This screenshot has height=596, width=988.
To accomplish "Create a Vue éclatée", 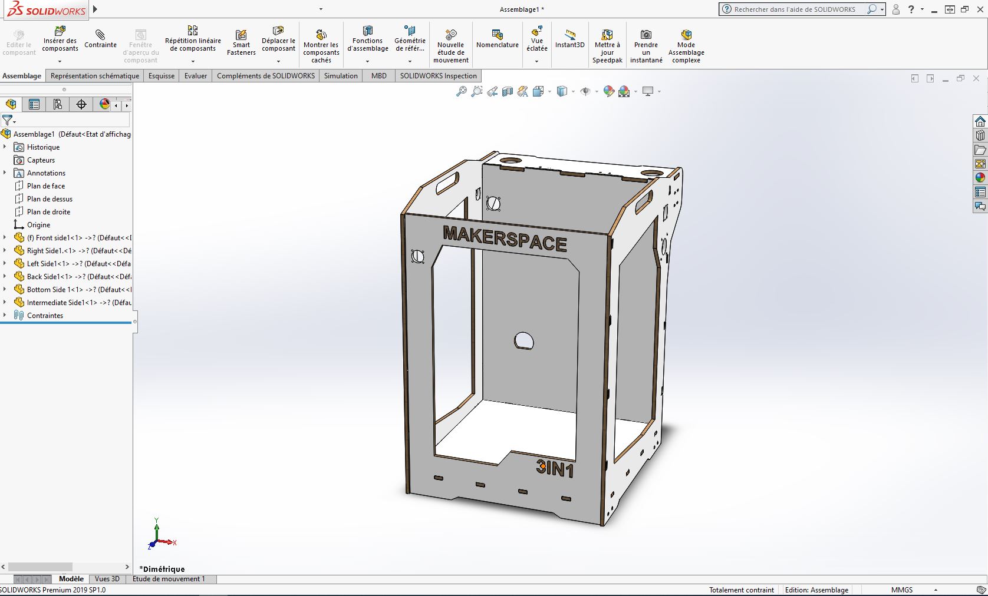I will 537,39.
